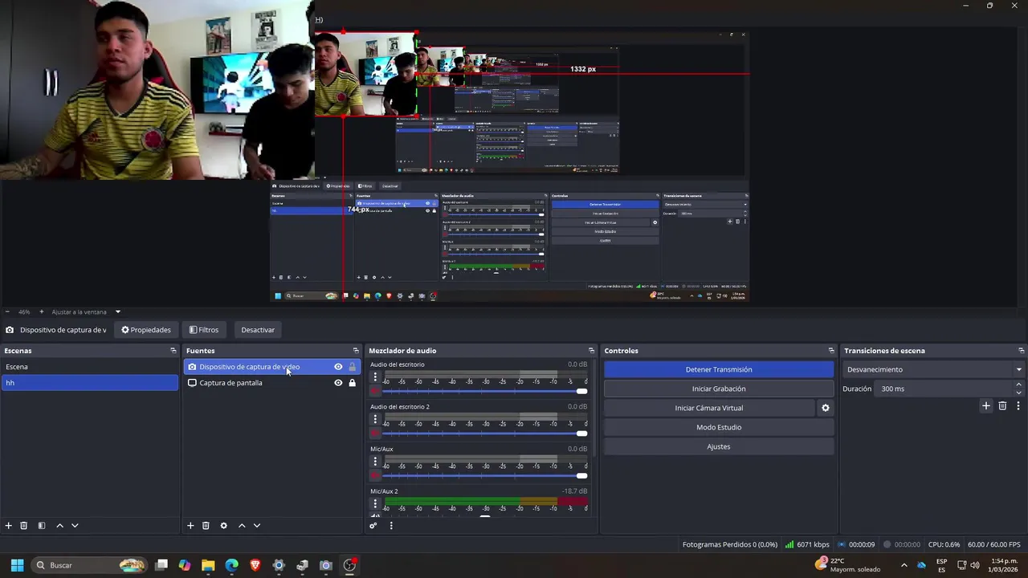Click Detener Transmisión button
This screenshot has width=1028, height=578.
point(719,369)
